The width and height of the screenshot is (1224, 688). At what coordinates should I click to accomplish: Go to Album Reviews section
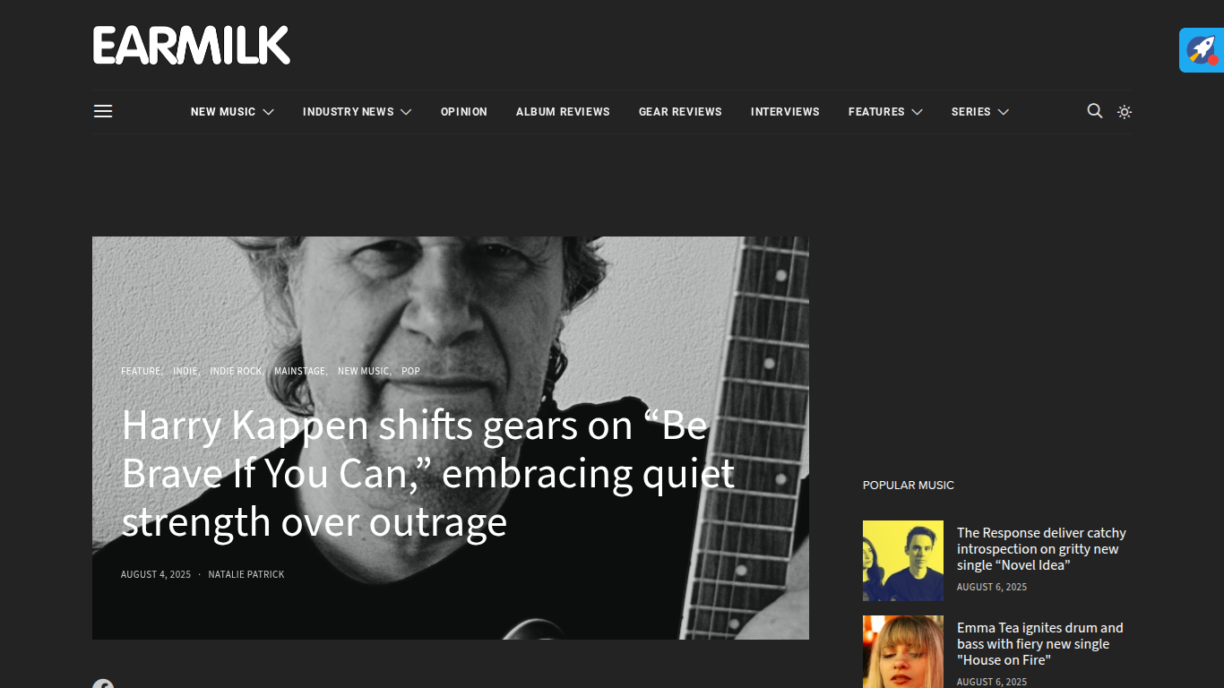click(563, 112)
